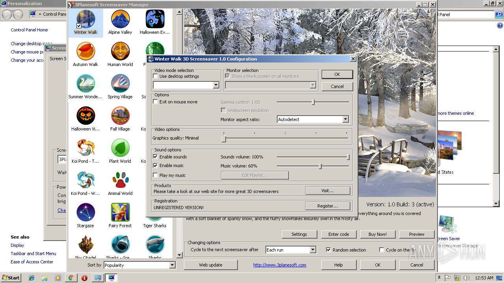Open the Control Panel address bar dropdown arrow

tap(40, 14)
